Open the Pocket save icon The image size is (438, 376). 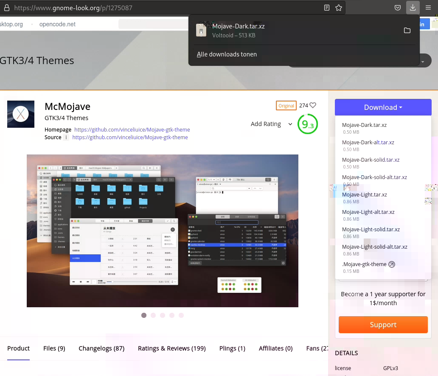point(398,8)
